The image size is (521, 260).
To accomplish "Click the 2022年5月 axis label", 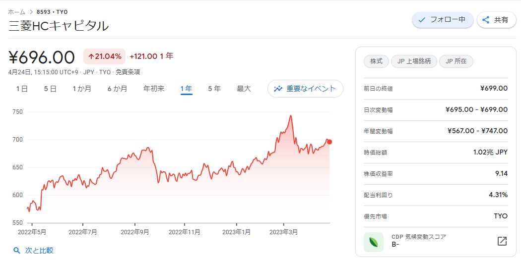I will pos(32,232).
